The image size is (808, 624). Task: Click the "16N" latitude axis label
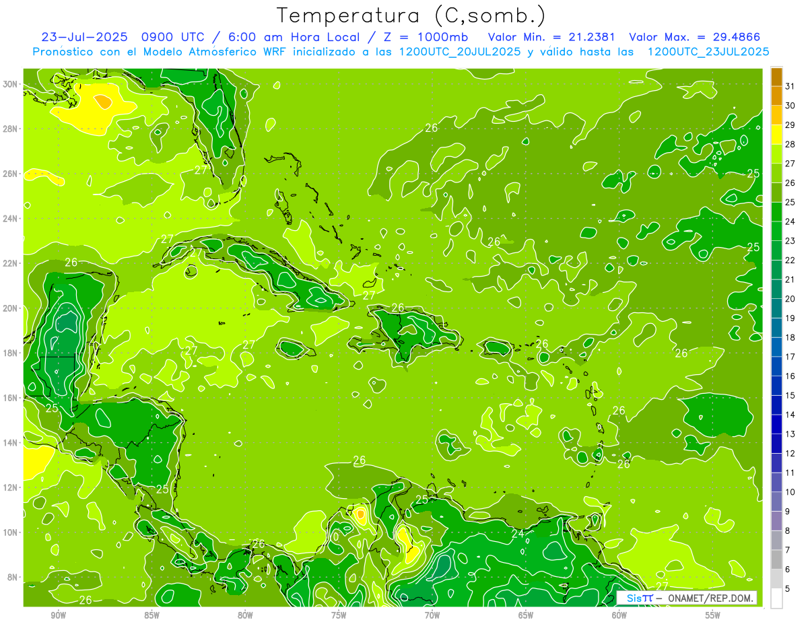coord(10,398)
